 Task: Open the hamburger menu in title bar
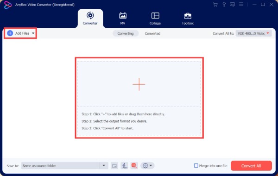tap(241, 5)
